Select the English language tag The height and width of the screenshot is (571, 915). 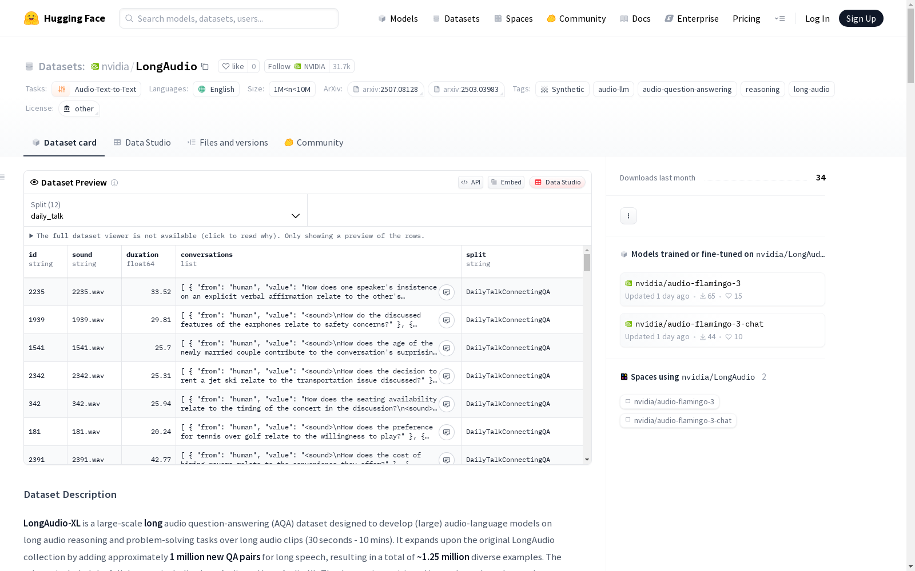(216, 89)
